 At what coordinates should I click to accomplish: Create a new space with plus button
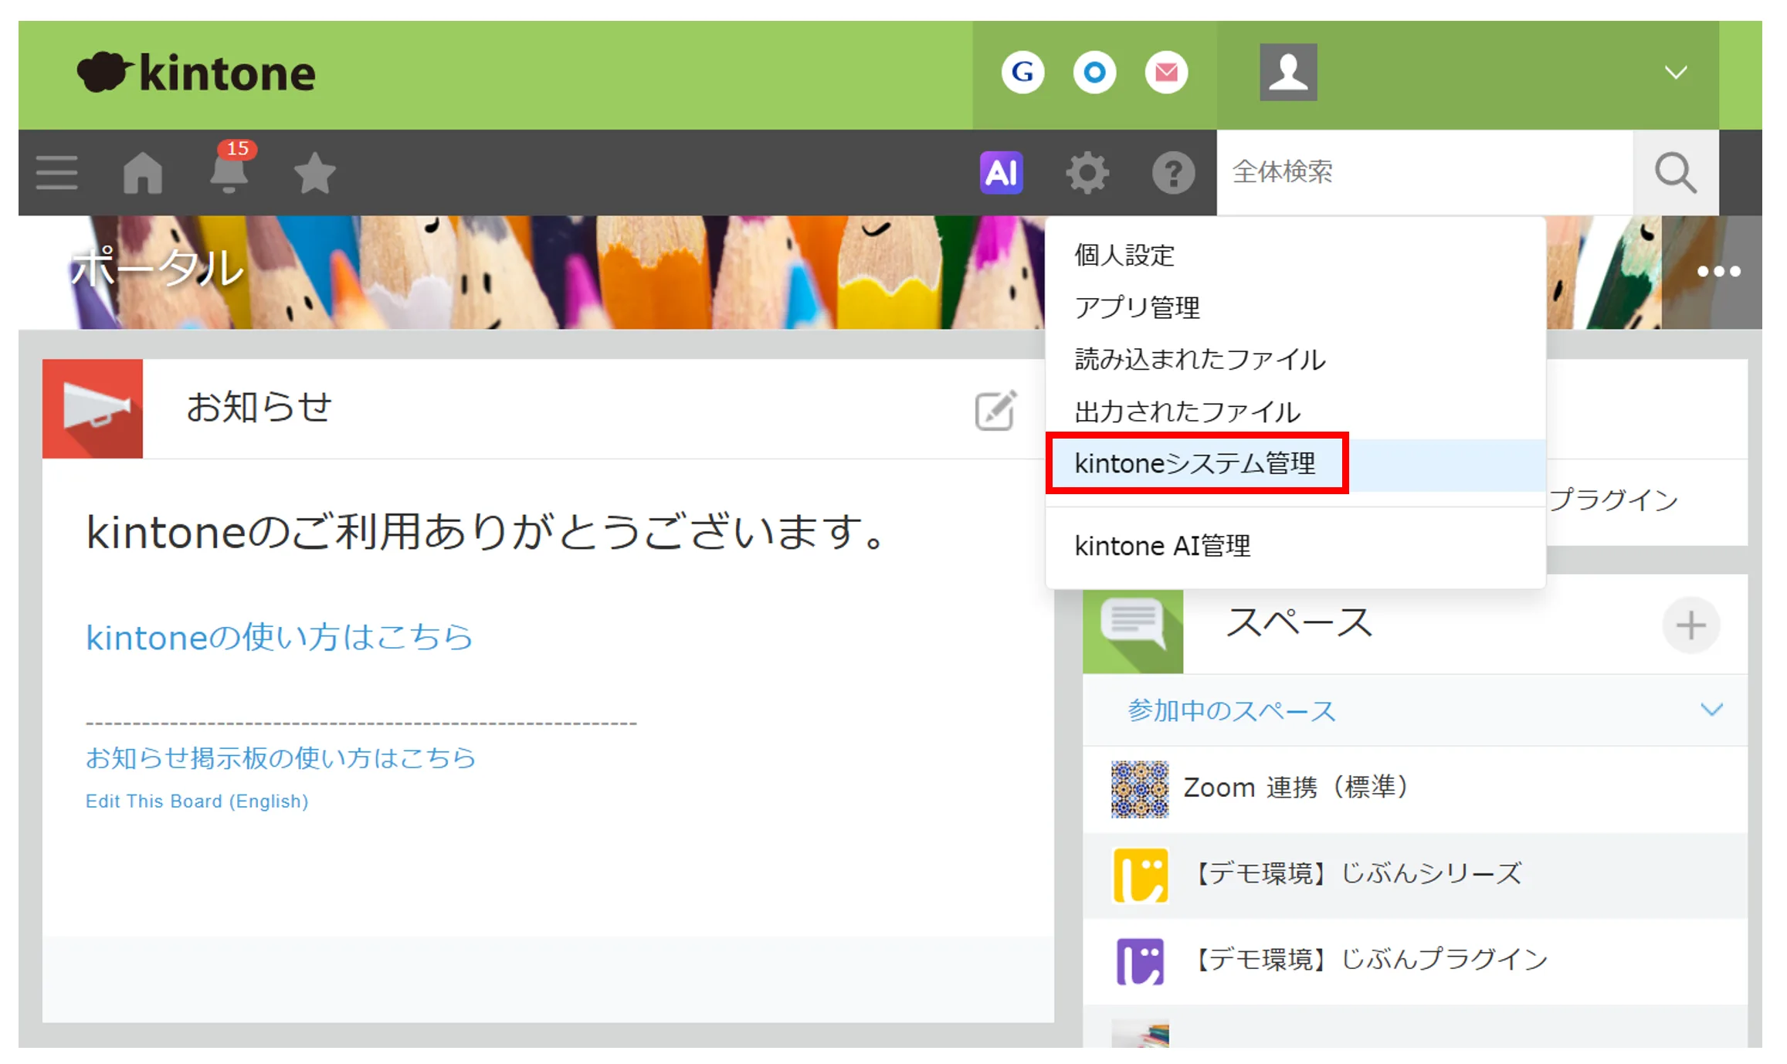pos(1690,625)
